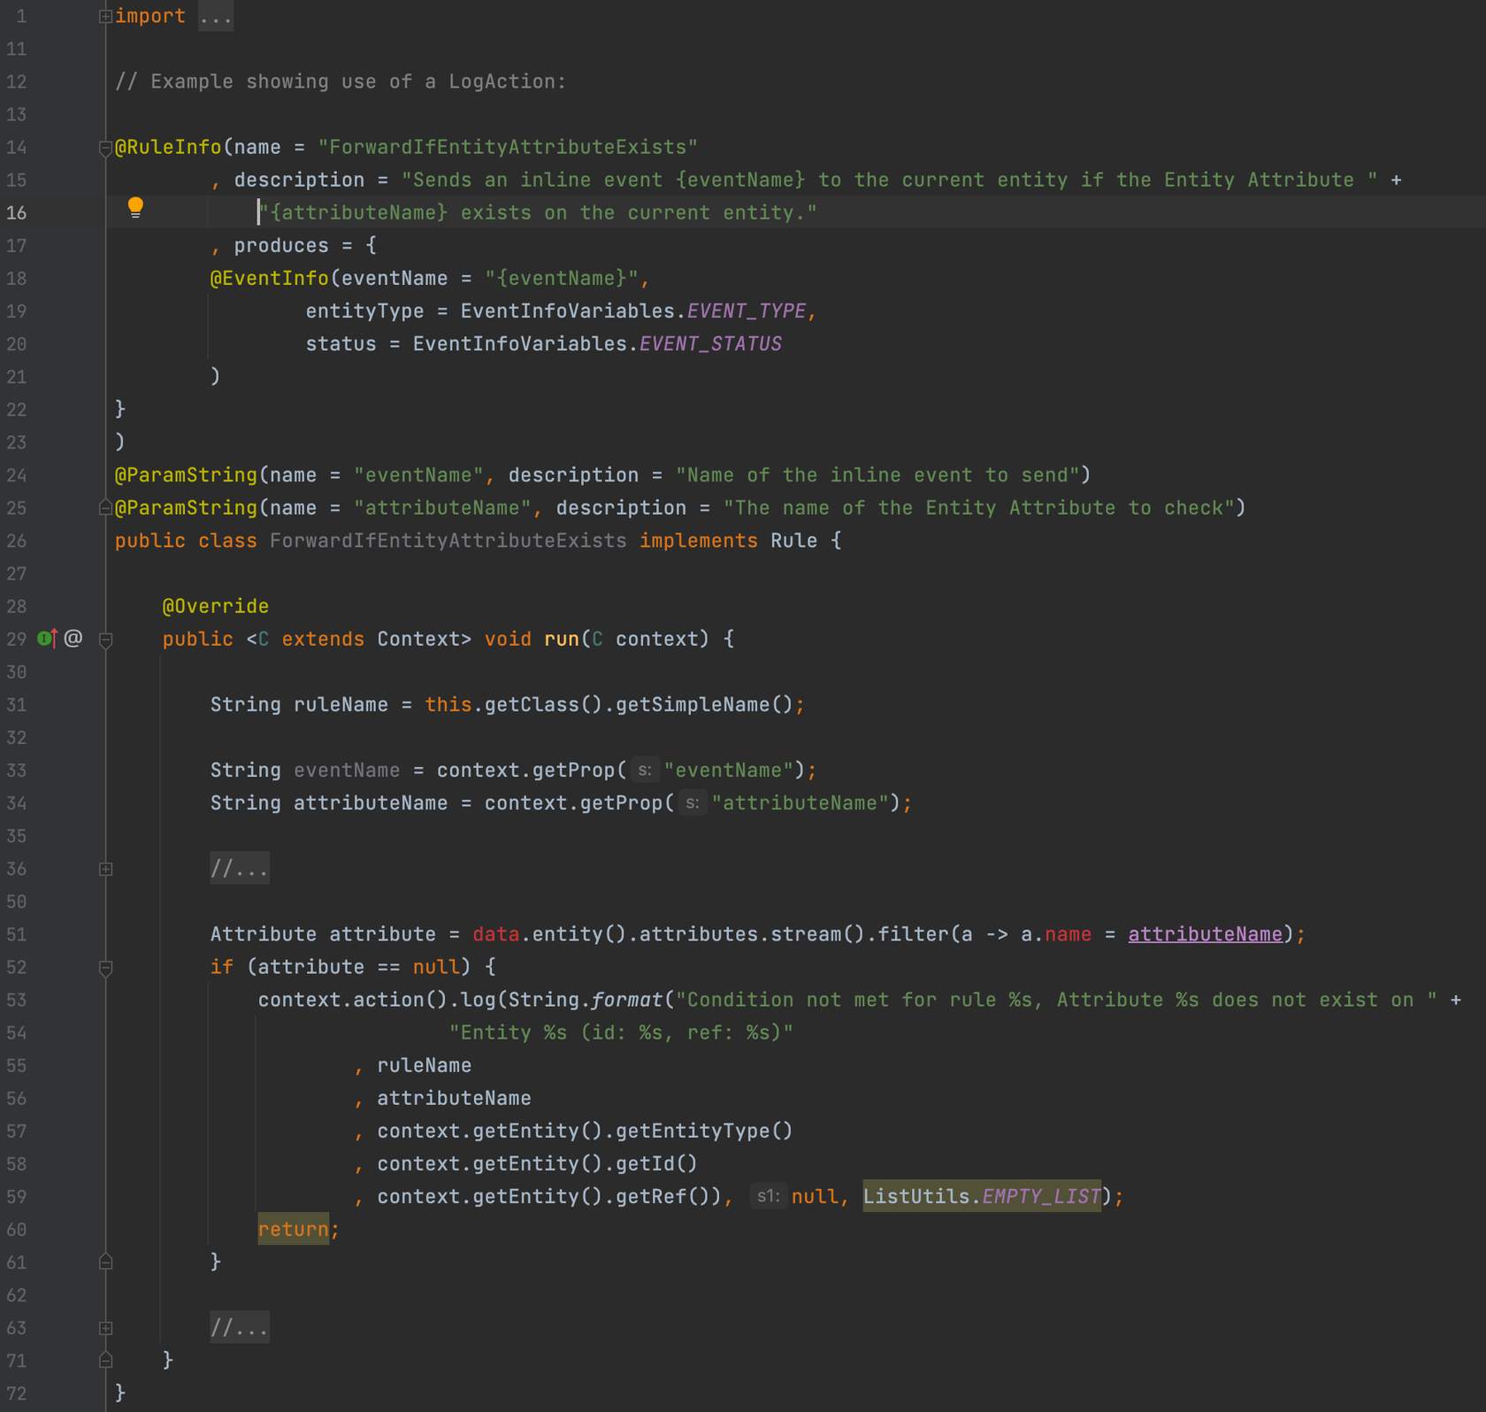Click the yellow lightbulb quick-fix icon

pyautogui.click(x=135, y=208)
